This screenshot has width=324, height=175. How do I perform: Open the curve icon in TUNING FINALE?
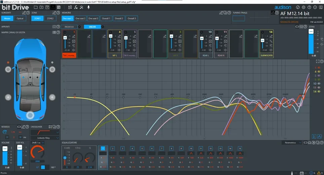point(273,13)
